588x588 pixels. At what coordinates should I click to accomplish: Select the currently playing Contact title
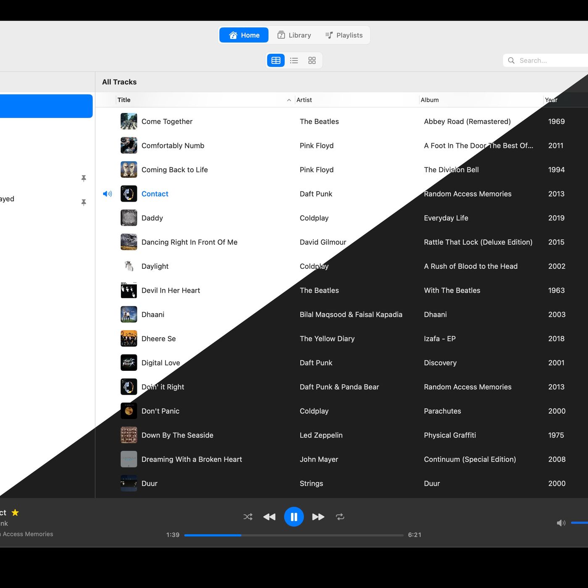click(x=155, y=194)
